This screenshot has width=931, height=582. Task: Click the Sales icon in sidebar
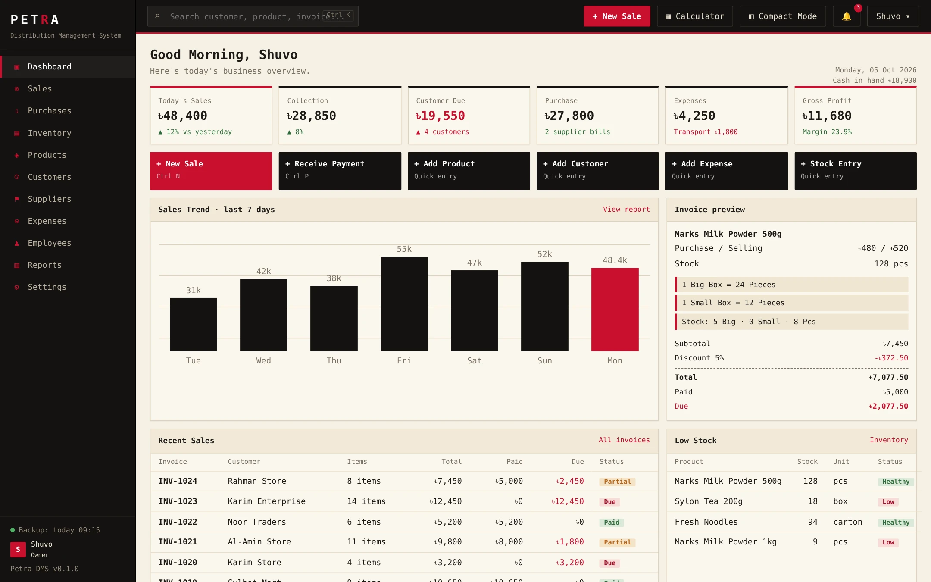(17, 89)
